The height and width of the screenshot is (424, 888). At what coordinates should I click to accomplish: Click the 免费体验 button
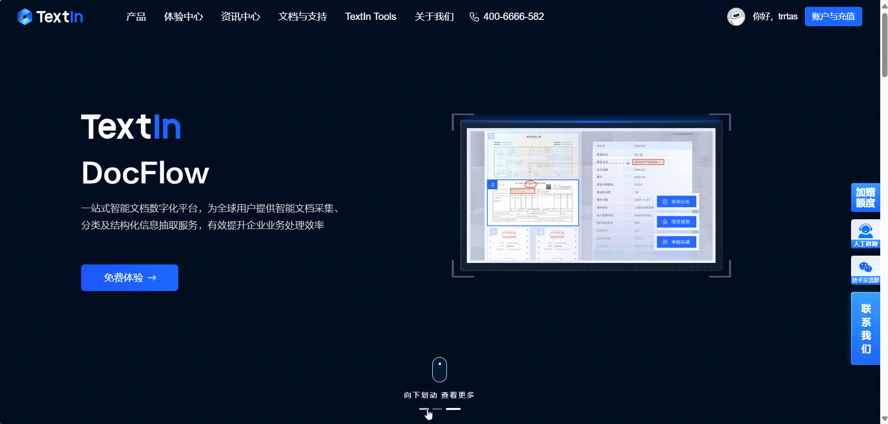click(130, 277)
